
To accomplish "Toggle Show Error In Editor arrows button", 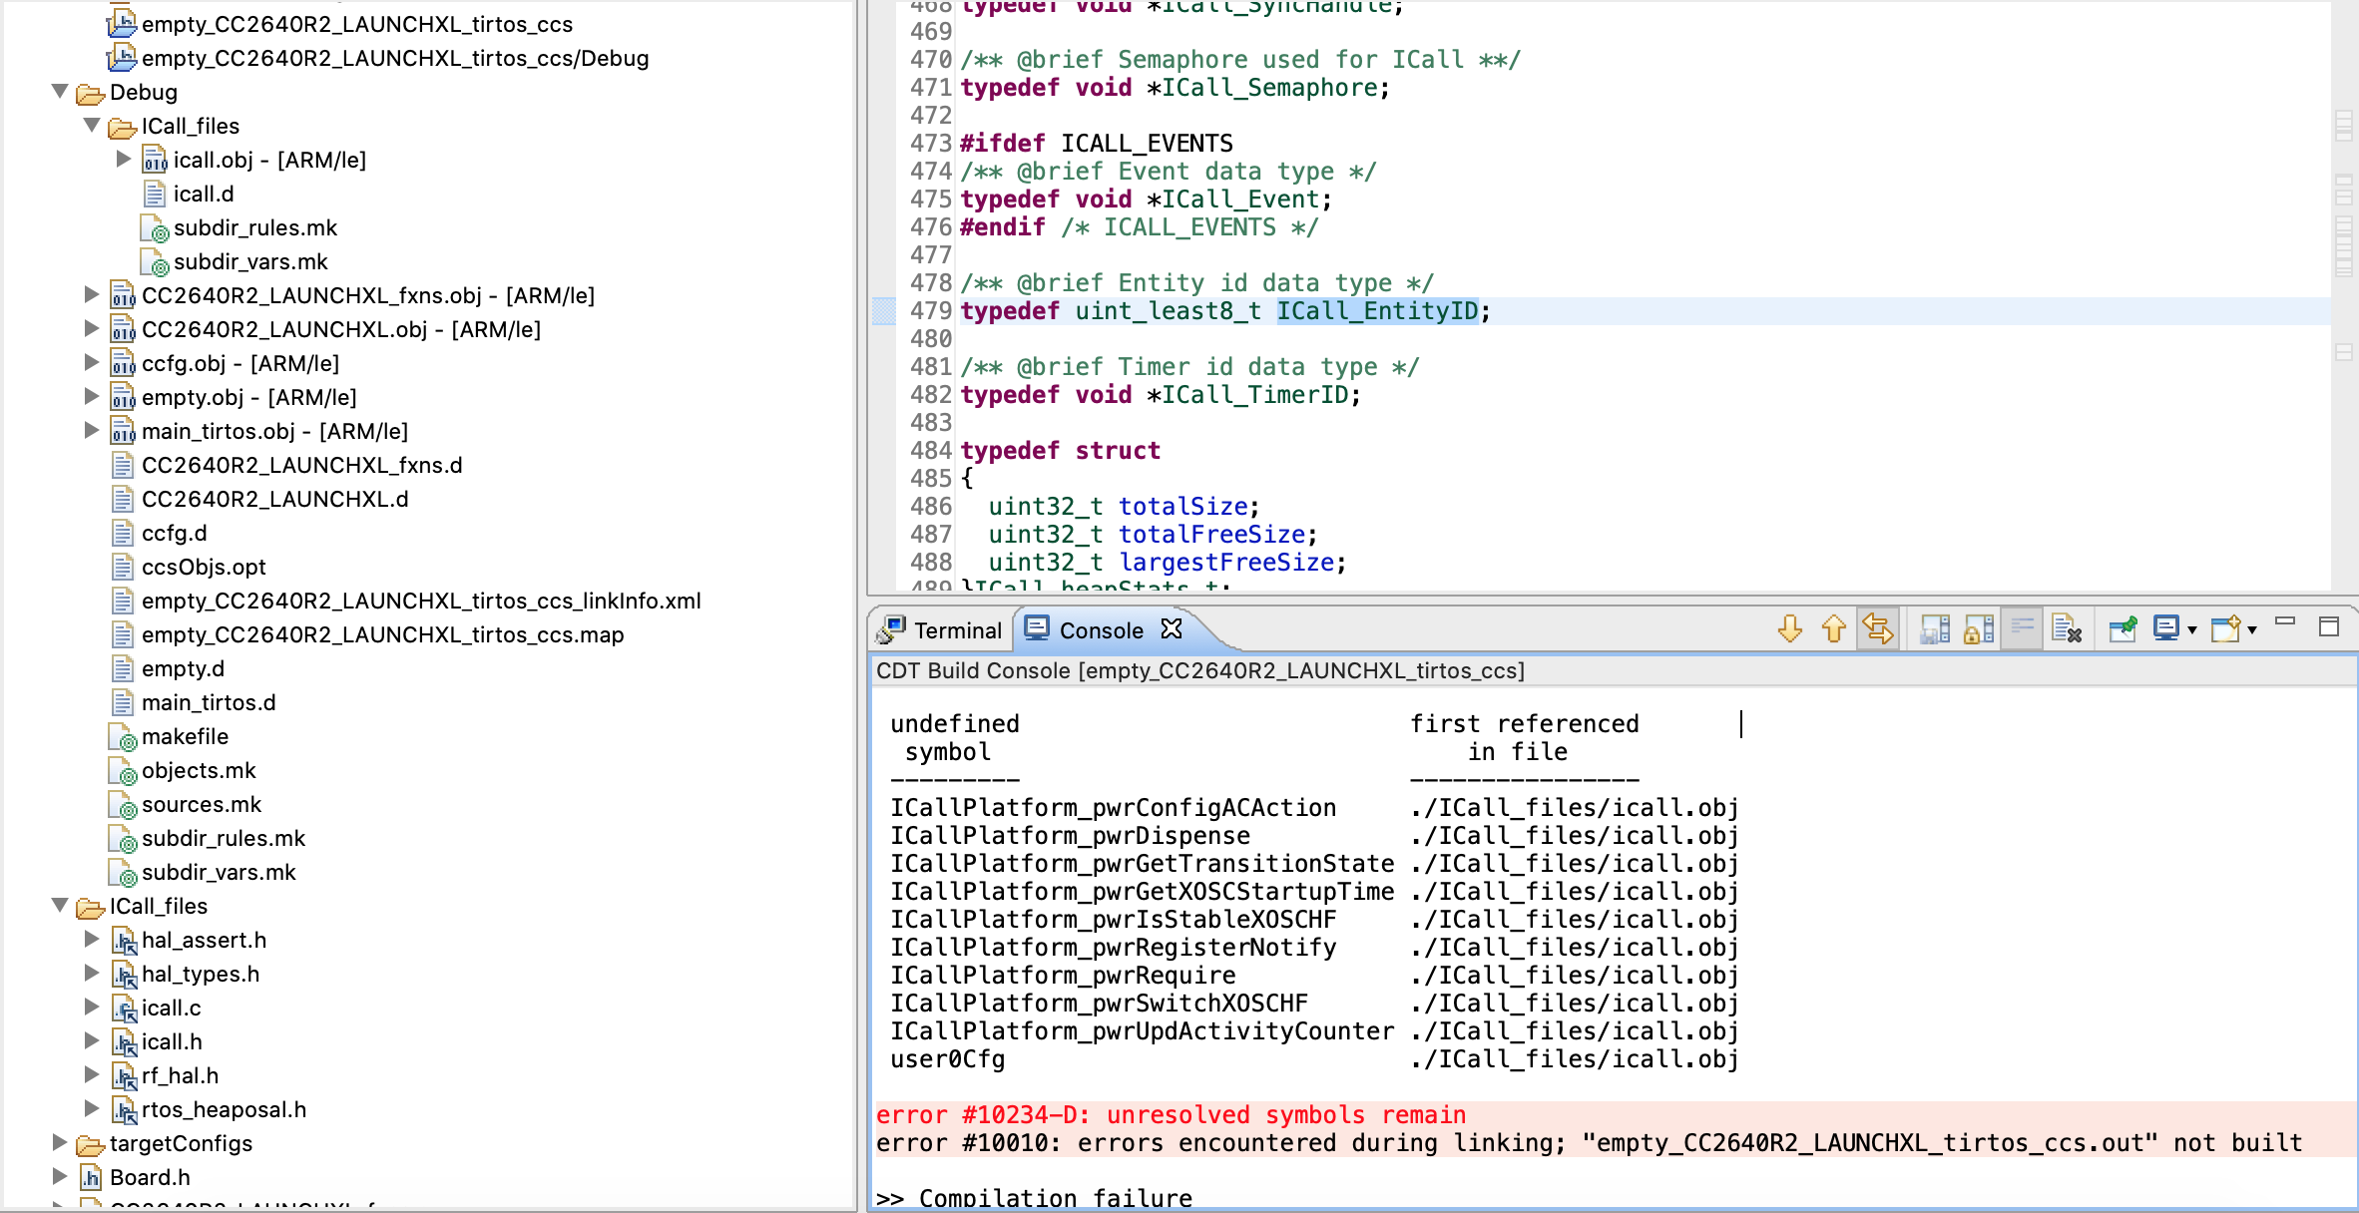I will pos(1878,629).
